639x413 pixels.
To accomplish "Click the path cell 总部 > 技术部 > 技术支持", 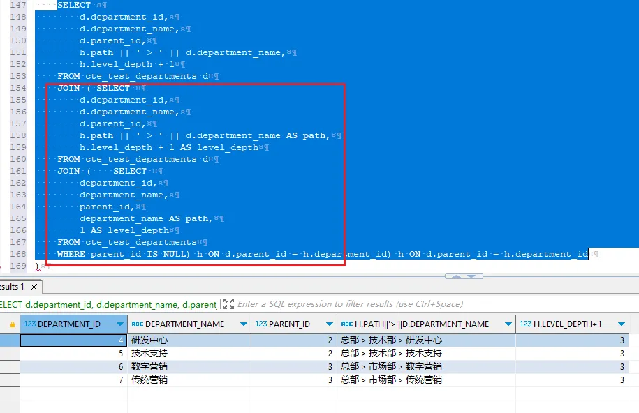I will coord(426,353).
